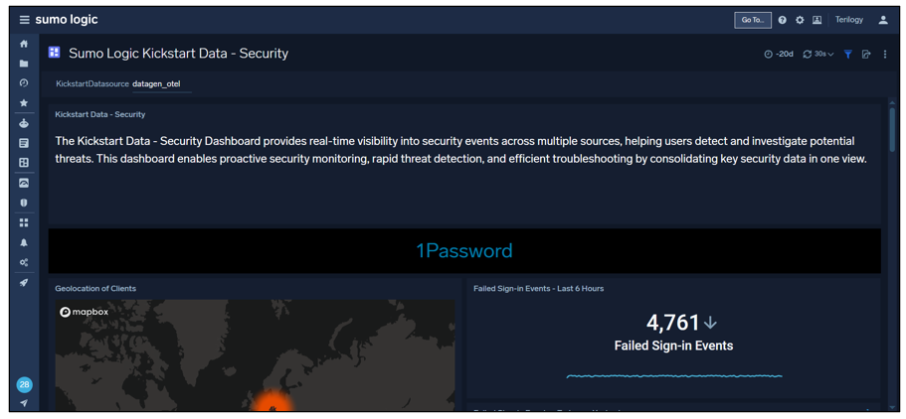Screen dimensions: 906x419
Task: Open the dashboard three-dot more menu
Action: [x=885, y=55]
